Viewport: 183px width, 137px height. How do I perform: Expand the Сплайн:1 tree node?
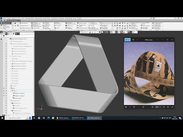pos(11,71)
